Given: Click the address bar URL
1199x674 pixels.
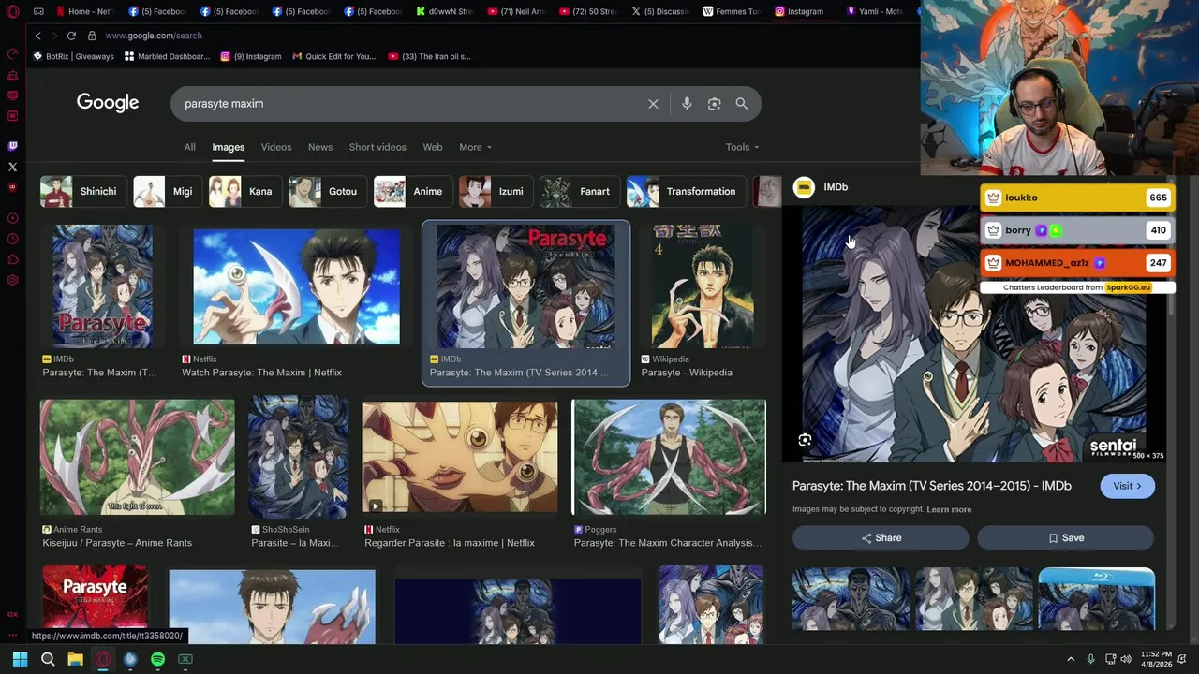Looking at the screenshot, I should pos(154,36).
